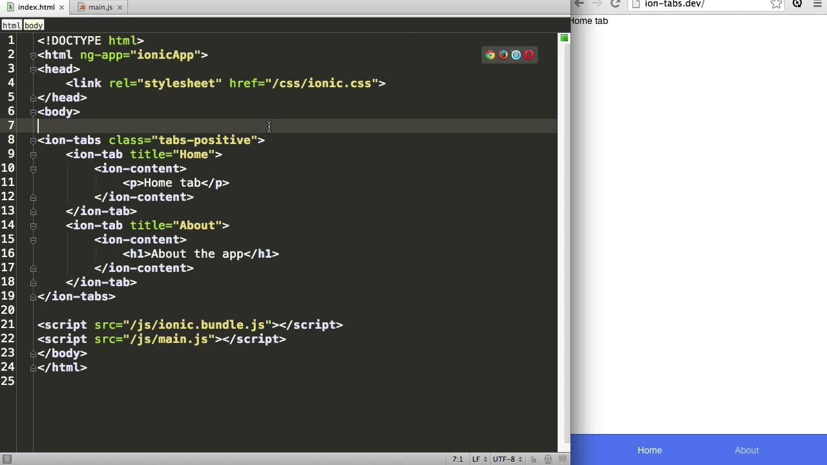Click the read-only lock icon in status bar
This screenshot has width=827, height=465.
[534, 459]
